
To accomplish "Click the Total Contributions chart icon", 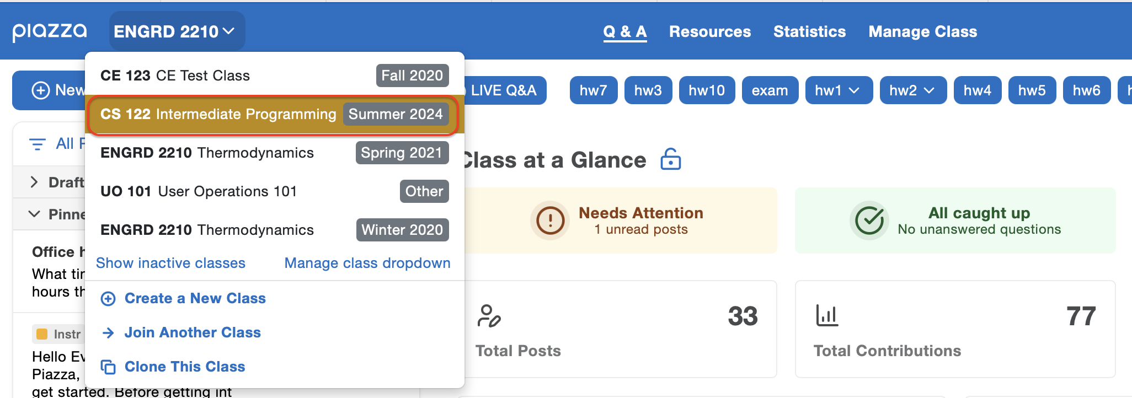I will (827, 316).
